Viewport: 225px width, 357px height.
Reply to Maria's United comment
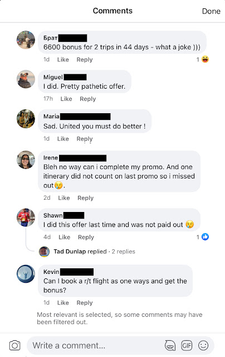coord(85,139)
